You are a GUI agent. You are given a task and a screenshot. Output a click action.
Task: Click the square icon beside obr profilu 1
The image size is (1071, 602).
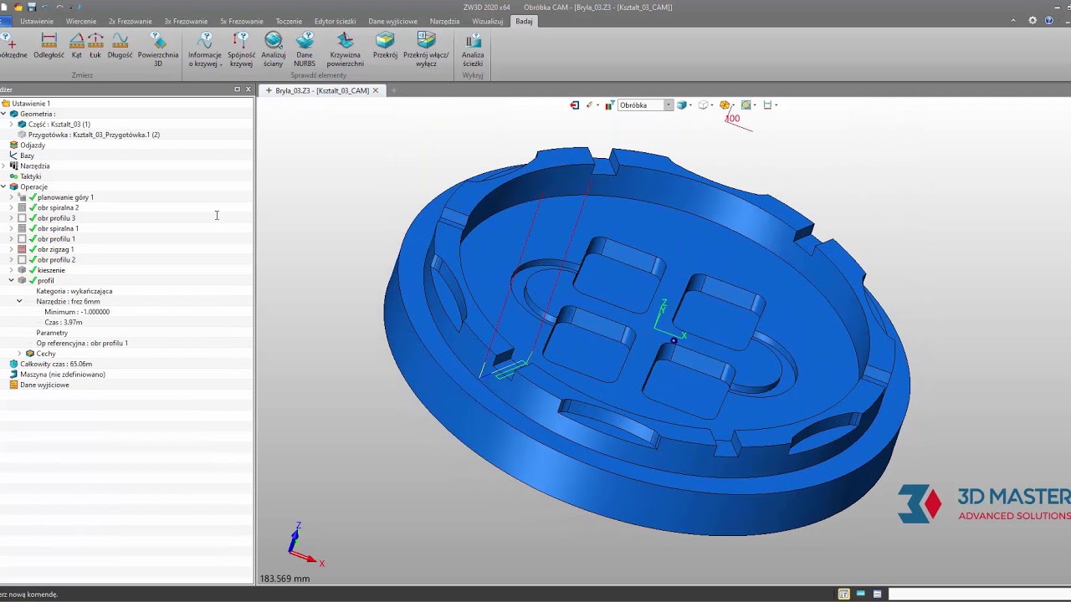(x=23, y=239)
